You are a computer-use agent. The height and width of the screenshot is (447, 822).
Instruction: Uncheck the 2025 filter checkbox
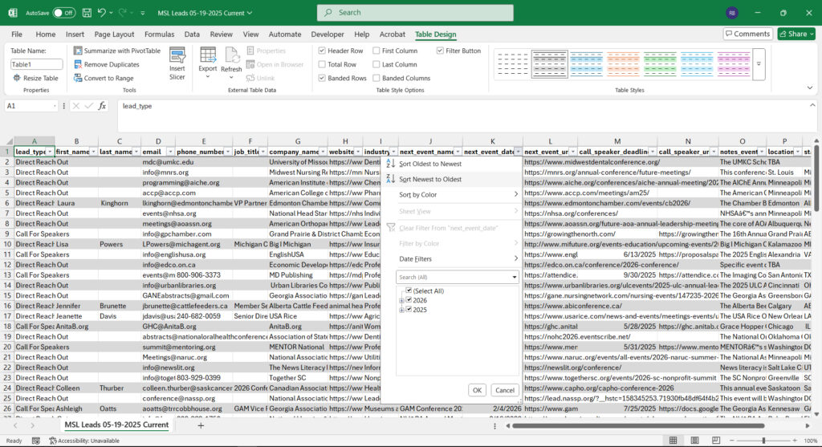(x=409, y=310)
